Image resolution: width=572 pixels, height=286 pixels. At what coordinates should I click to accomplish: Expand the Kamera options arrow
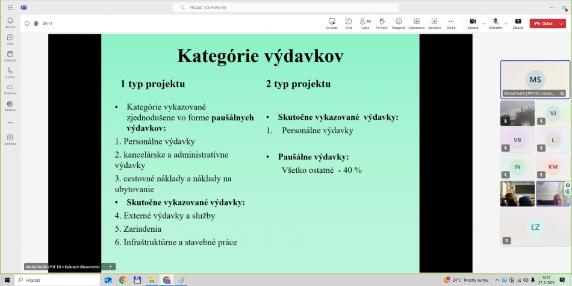click(483, 23)
